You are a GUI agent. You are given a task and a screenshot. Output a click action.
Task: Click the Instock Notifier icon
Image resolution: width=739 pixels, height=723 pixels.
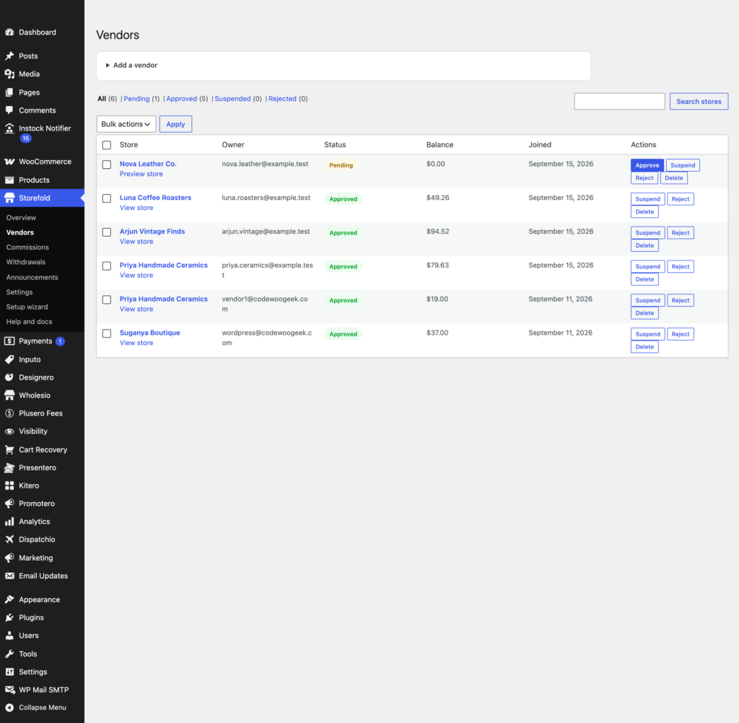click(x=9, y=128)
